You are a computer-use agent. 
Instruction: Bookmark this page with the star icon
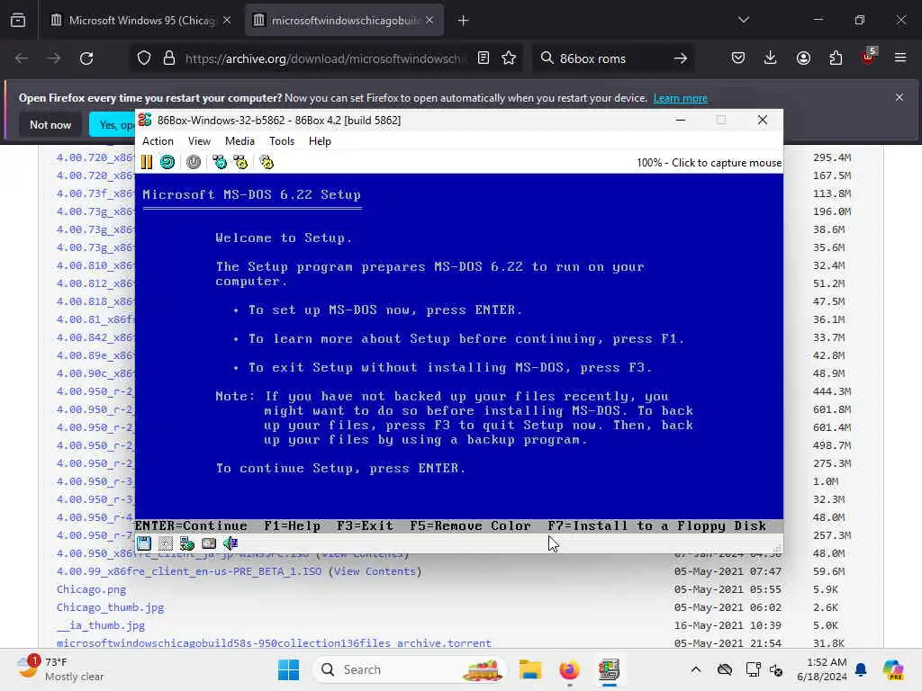coord(510,58)
